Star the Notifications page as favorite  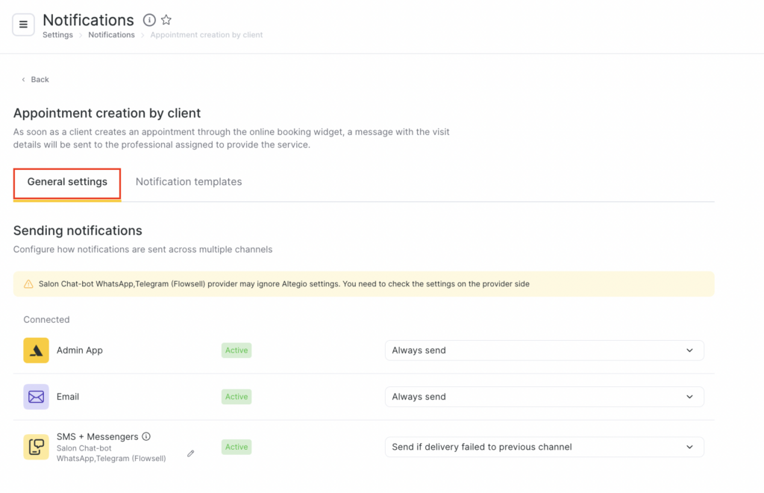166,20
